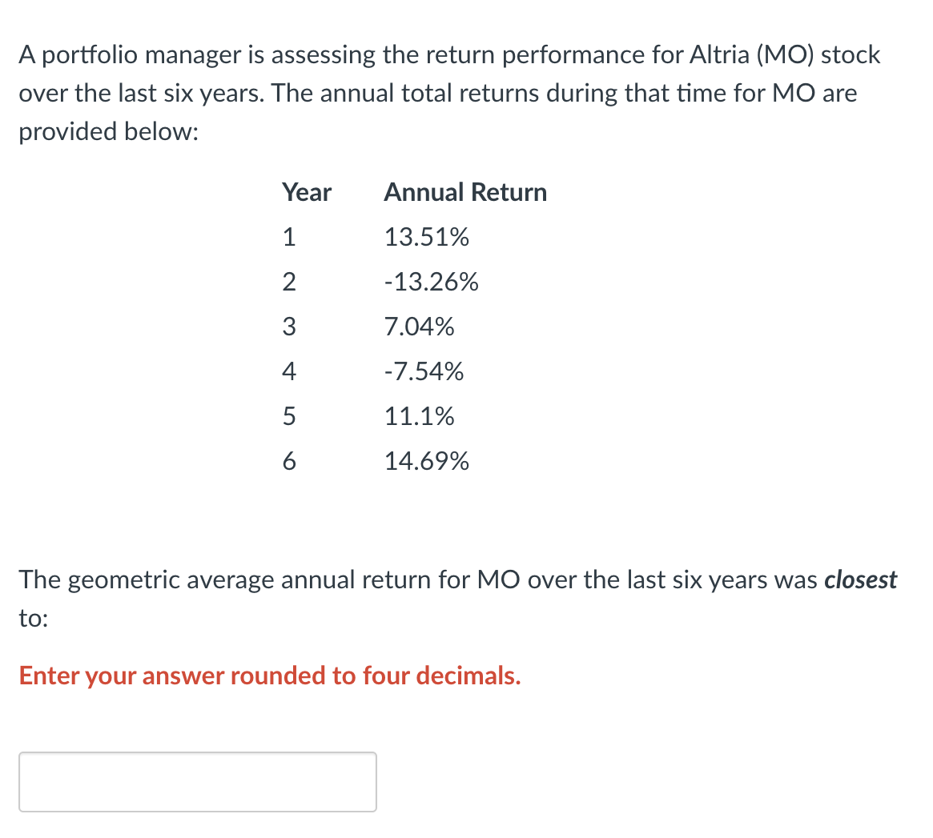This screenshot has width=933, height=838.
Task: Click the -7.54% return value
Action: 424,371
